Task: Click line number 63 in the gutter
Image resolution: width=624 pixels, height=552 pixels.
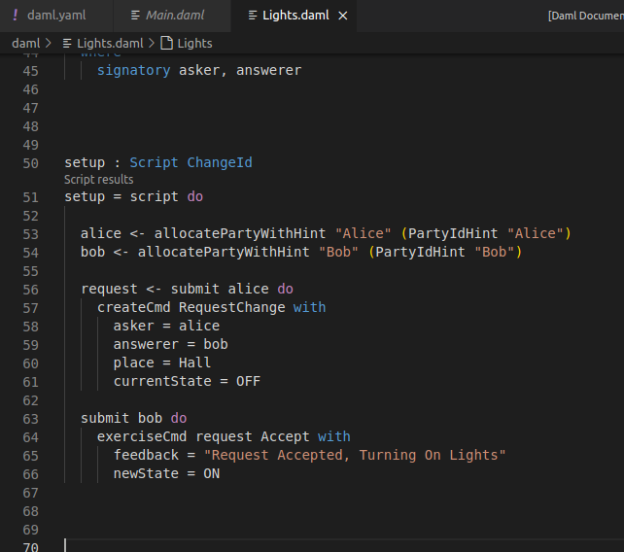Action: [x=29, y=419]
